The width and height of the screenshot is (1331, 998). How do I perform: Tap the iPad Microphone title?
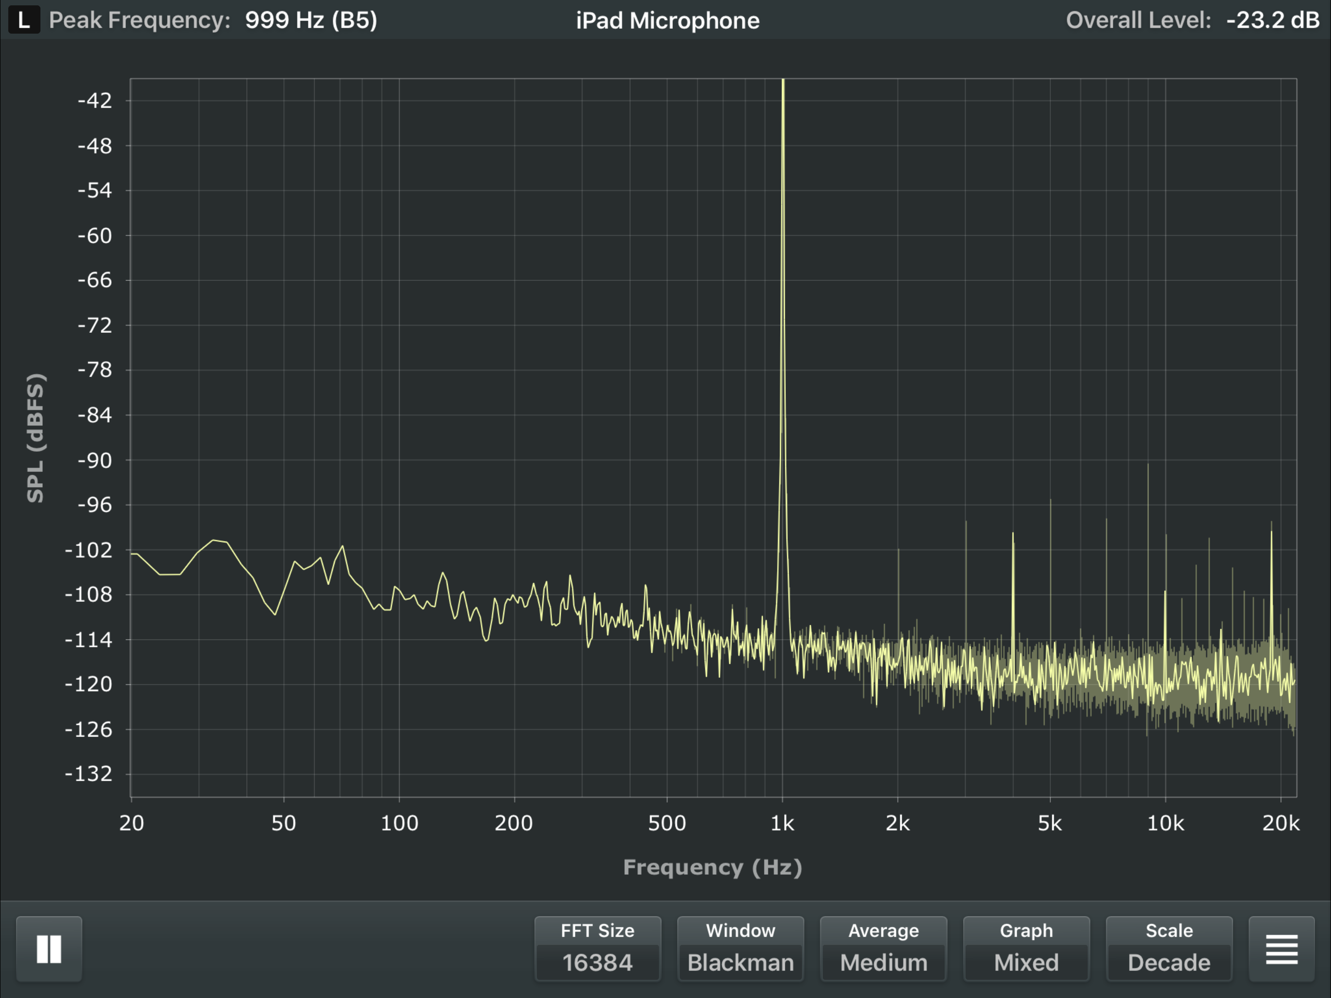coord(667,20)
